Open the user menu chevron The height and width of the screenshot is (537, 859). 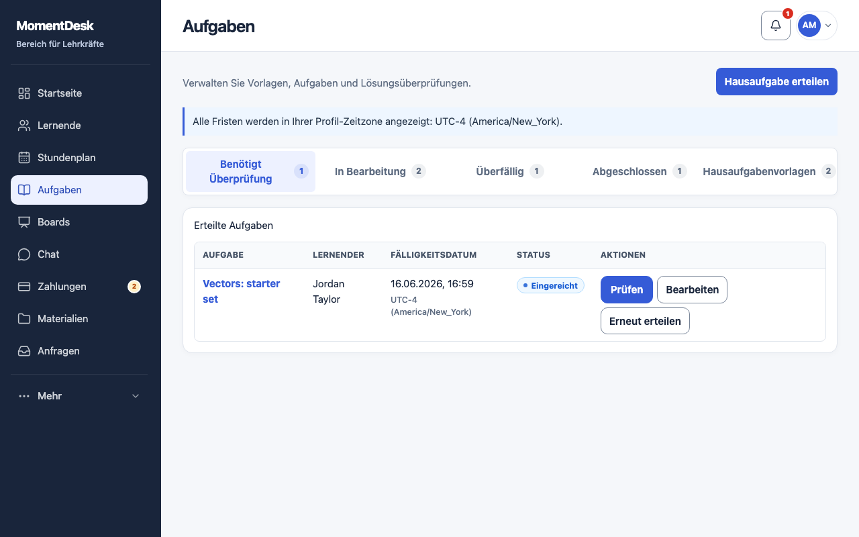(x=828, y=26)
